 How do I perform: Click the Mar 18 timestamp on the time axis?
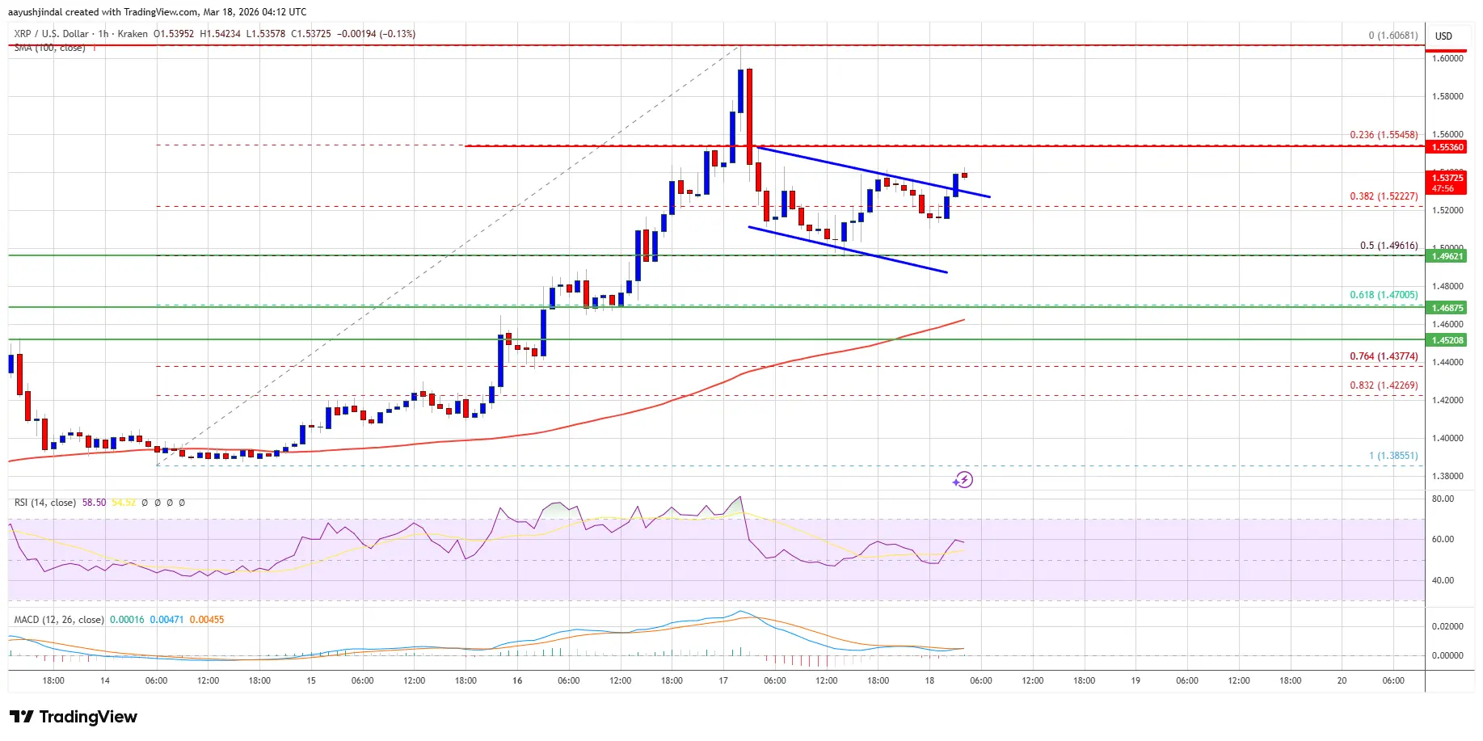click(929, 680)
